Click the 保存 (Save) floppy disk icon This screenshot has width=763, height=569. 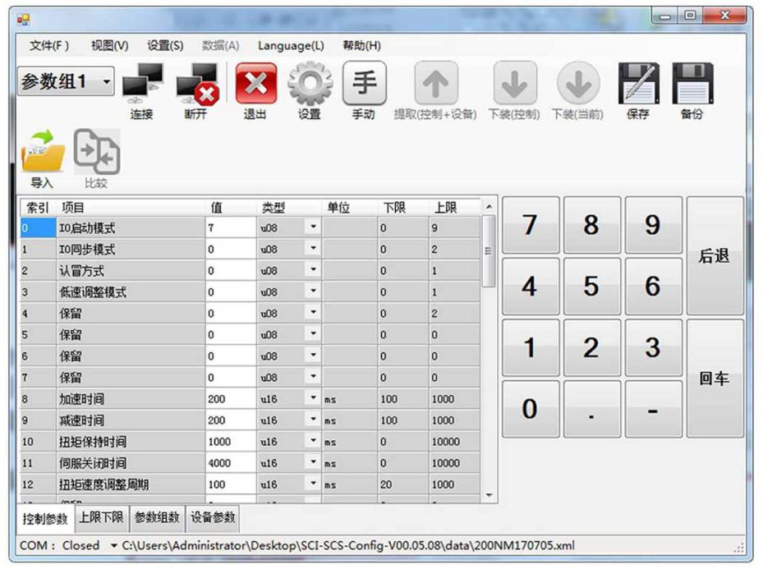[637, 86]
